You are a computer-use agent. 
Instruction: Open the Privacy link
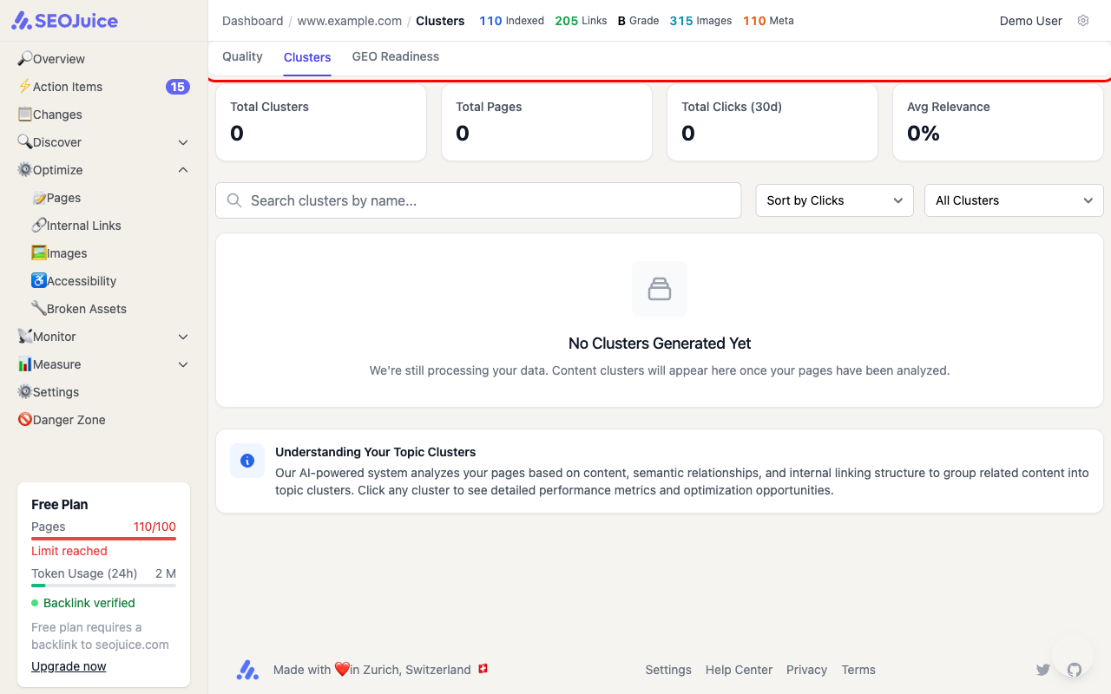(x=806, y=670)
